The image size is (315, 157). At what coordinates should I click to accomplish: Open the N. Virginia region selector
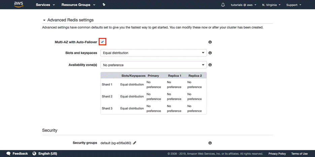(271, 5)
